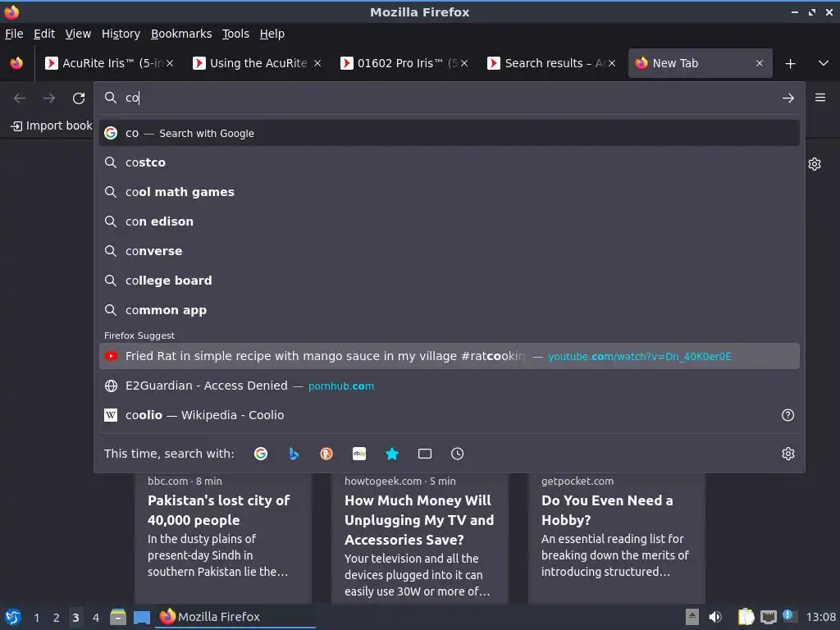Close the 01602 Pro Iris tab
Viewport: 840px width, 630px height.
[x=464, y=63]
